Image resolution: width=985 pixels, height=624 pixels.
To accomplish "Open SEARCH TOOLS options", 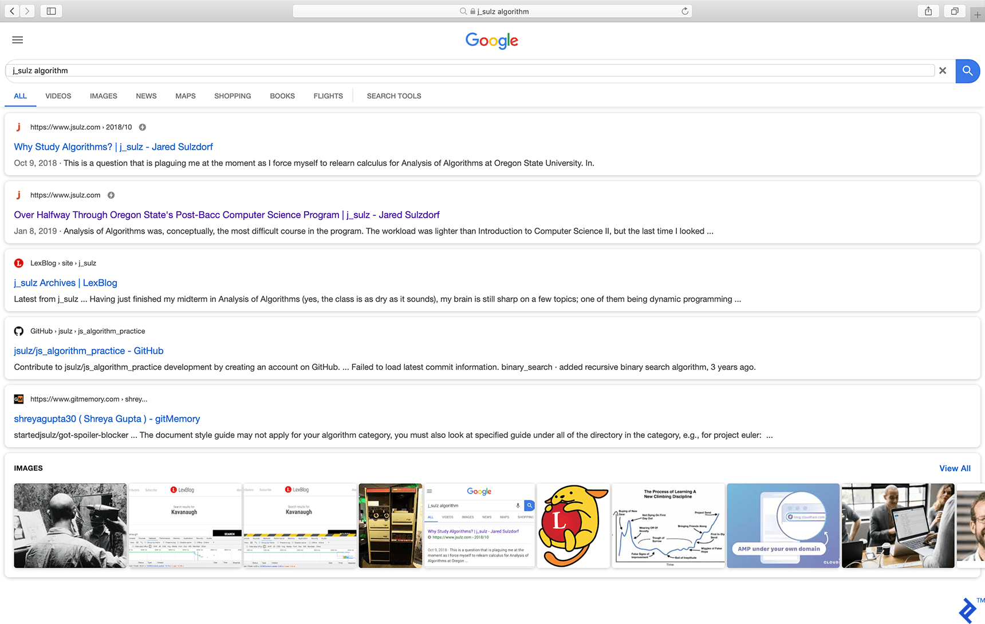I will click(394, 96).
